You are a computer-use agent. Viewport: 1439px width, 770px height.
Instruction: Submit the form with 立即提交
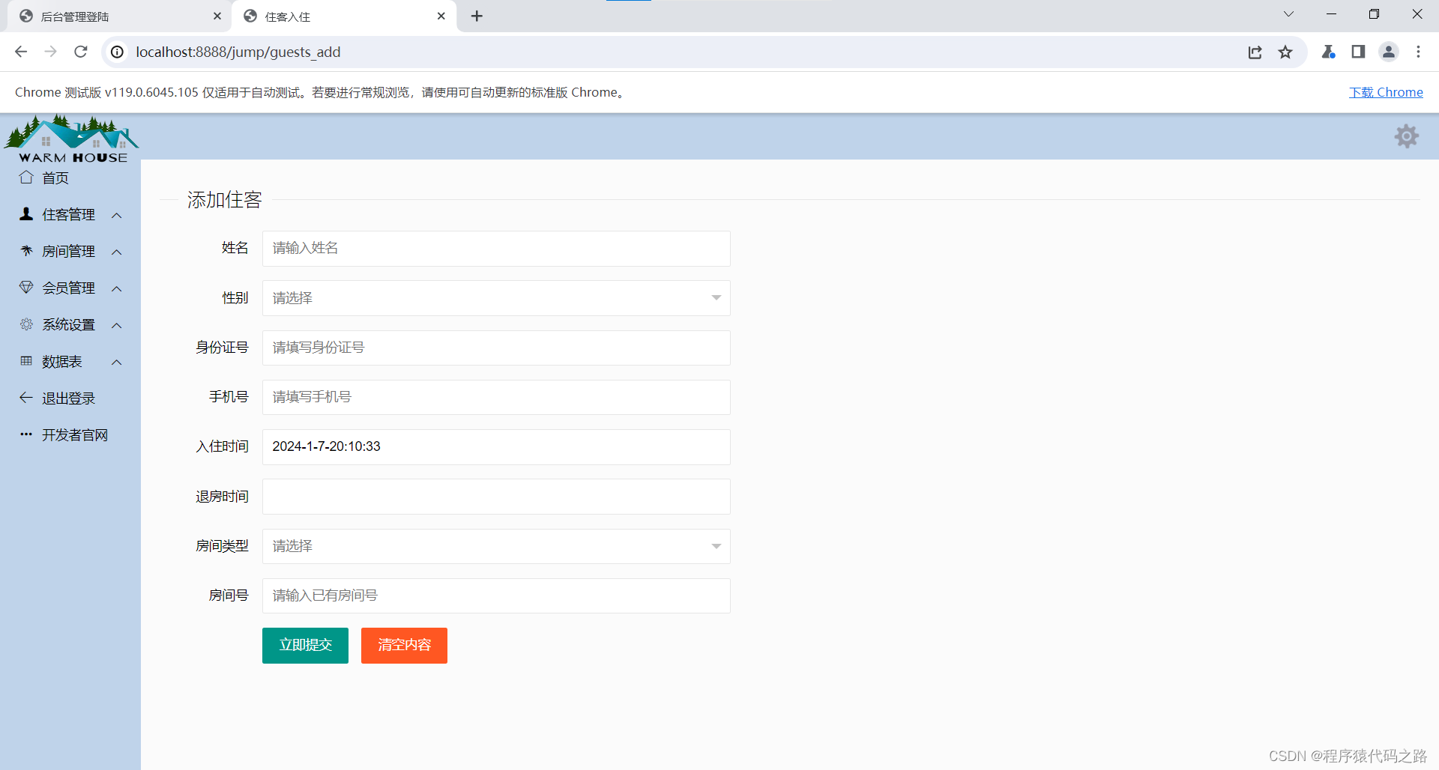click(x=305, y=646)
